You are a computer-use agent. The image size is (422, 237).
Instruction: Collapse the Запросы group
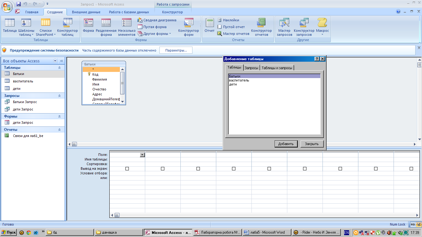coord(60,96)
